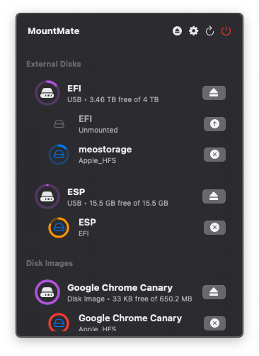Click the gray drive icon of unmounted EFI
Viewport: 259px width, 356px height.
click(x=59, y=124)
